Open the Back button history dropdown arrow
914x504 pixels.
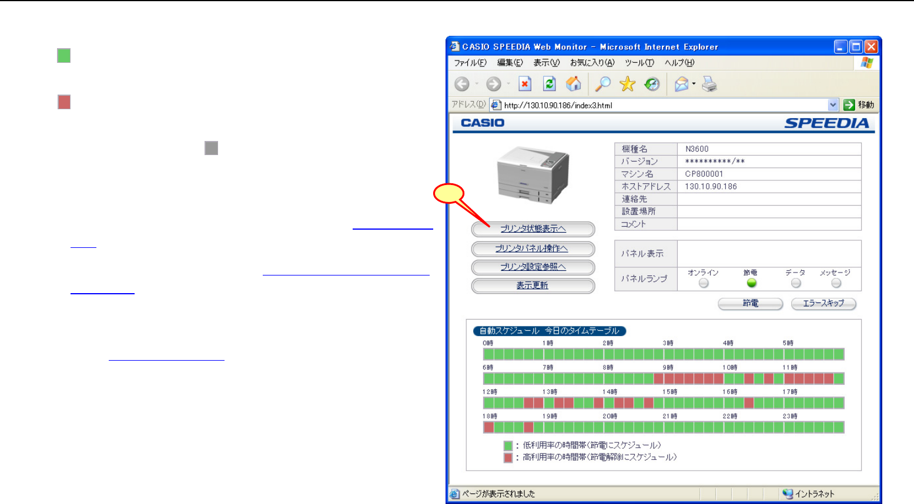477,85
